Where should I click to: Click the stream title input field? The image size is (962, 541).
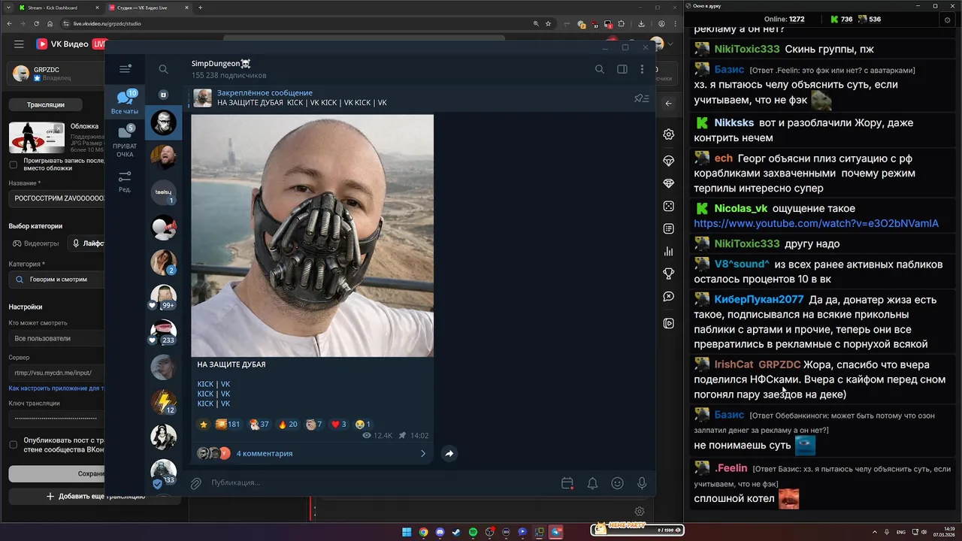[57, 199]
